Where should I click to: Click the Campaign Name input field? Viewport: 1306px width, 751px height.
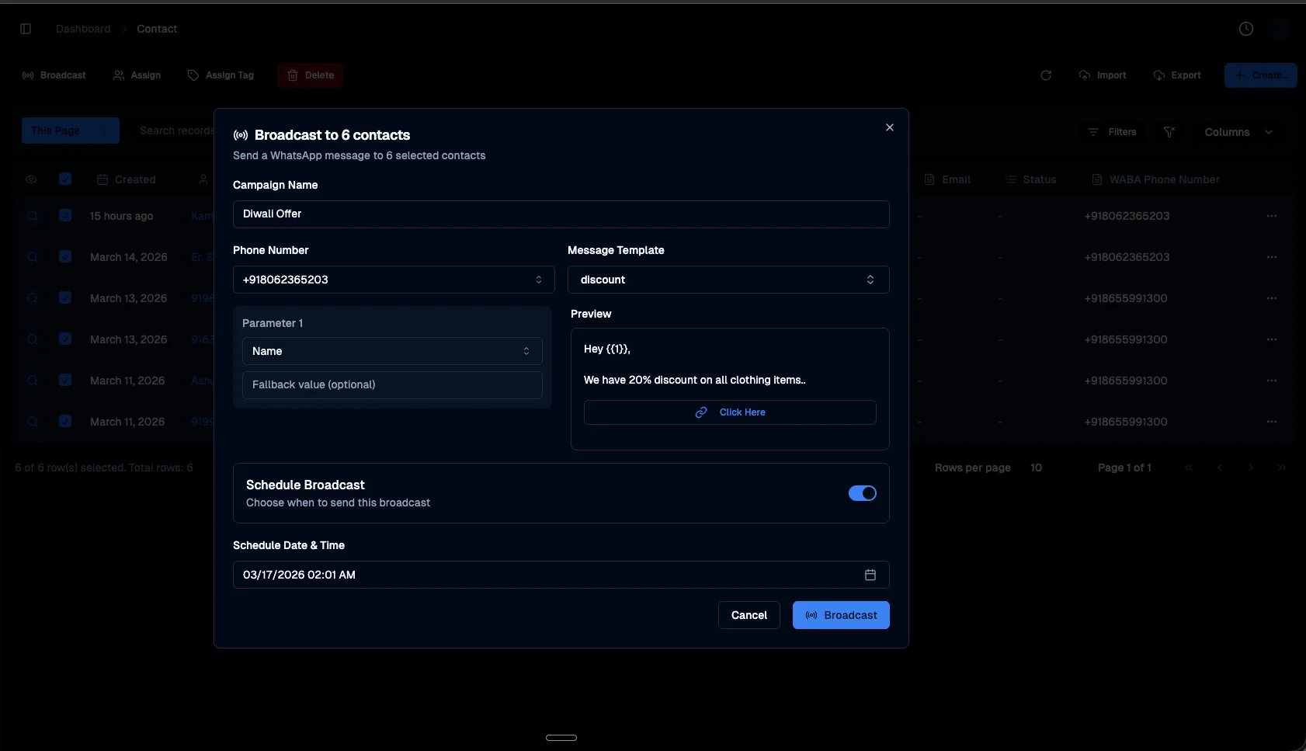561,214
